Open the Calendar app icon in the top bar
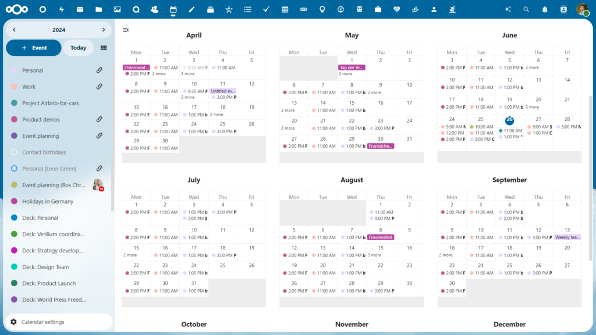The image size is (596, 335). click(173, 9)
